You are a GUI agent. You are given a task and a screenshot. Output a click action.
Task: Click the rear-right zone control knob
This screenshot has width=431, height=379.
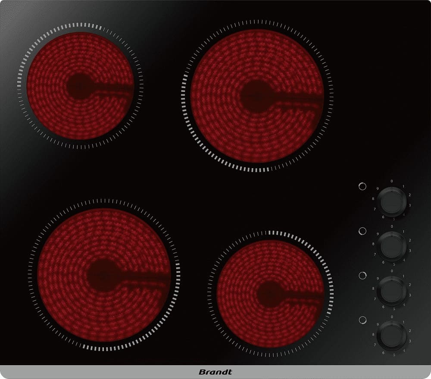click(392, 291)
